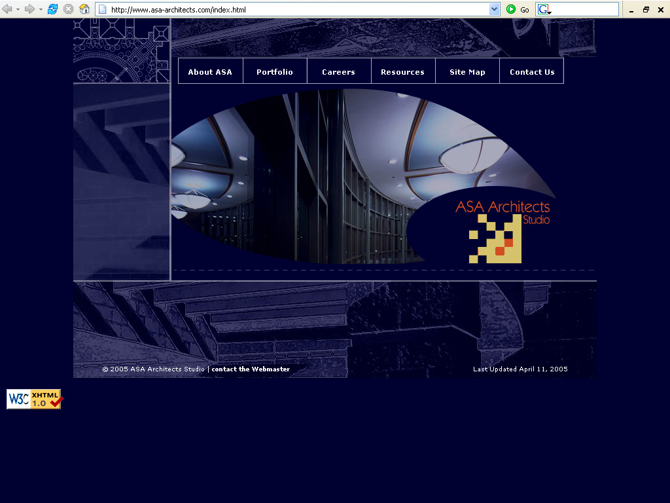Open the Google search engine selector
This screenshot has height=503, width=670.
pyautogui.click(x=544, y=9)
